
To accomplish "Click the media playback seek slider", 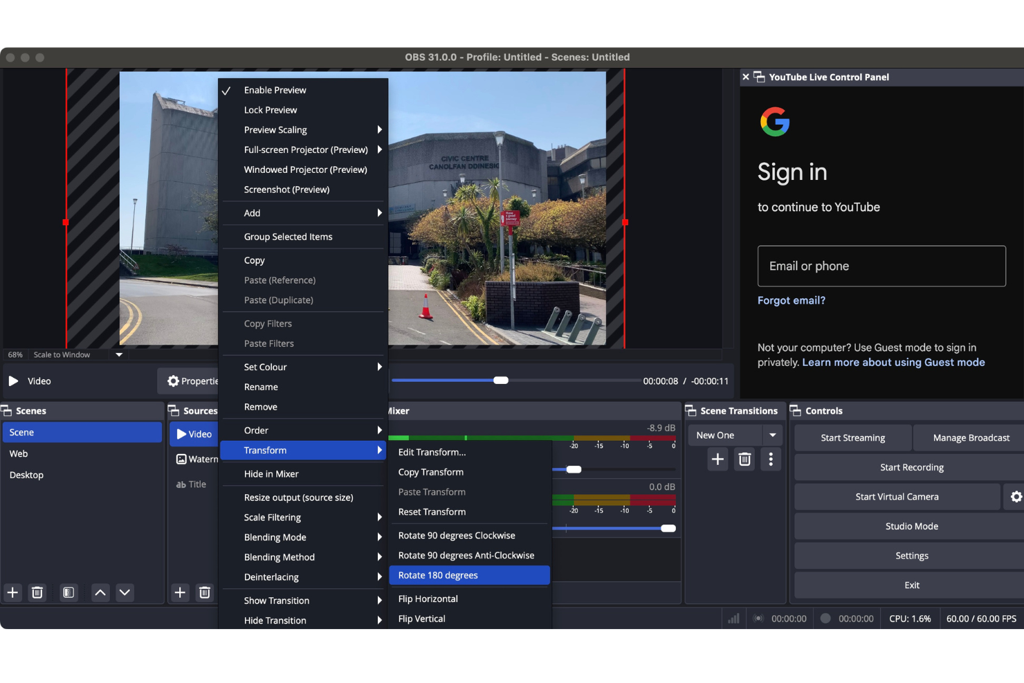I will [x=515, y=381].
